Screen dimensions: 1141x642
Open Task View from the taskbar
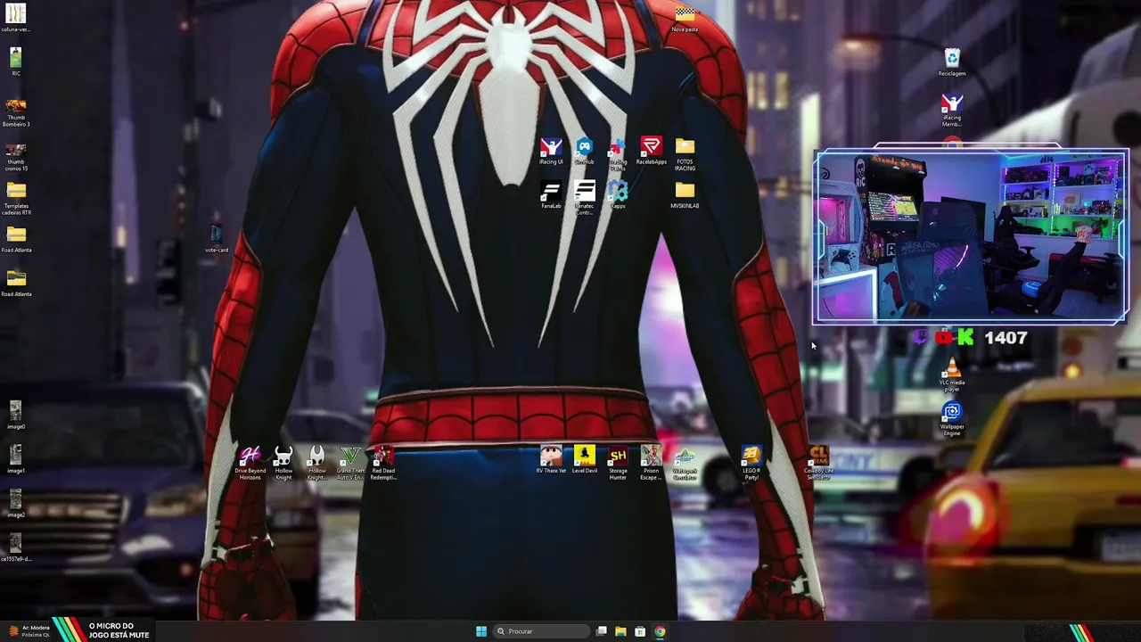point(602,631)
